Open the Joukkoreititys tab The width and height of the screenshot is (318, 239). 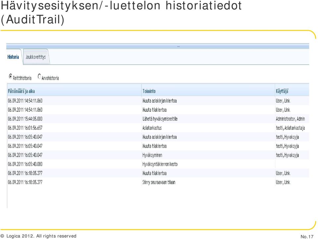coord(36,57)
